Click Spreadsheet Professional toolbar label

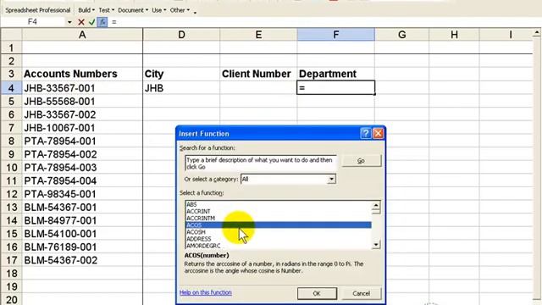pyautogui.click(x=37, y=10)
